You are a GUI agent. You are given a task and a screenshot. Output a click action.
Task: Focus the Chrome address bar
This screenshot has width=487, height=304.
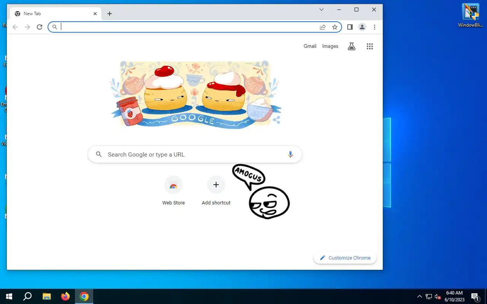coord(195,27)
